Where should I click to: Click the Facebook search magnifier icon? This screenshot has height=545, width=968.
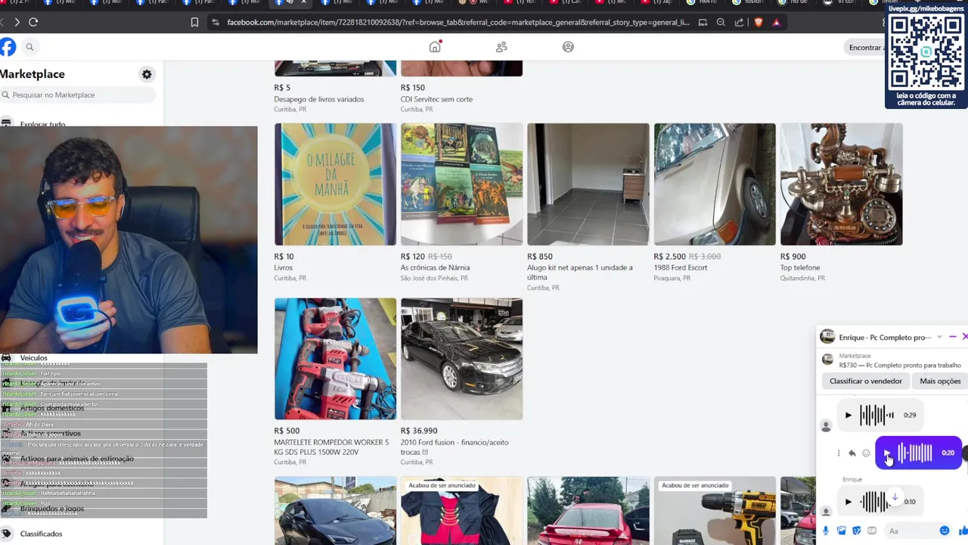click(x=29, y=47)
